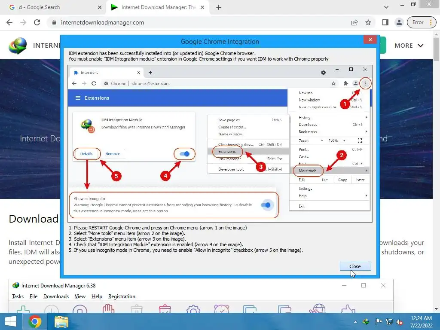Open a new browser tab
Image resolution: width=440 pixels, height=330 pixels.
(x=219, y=7)
